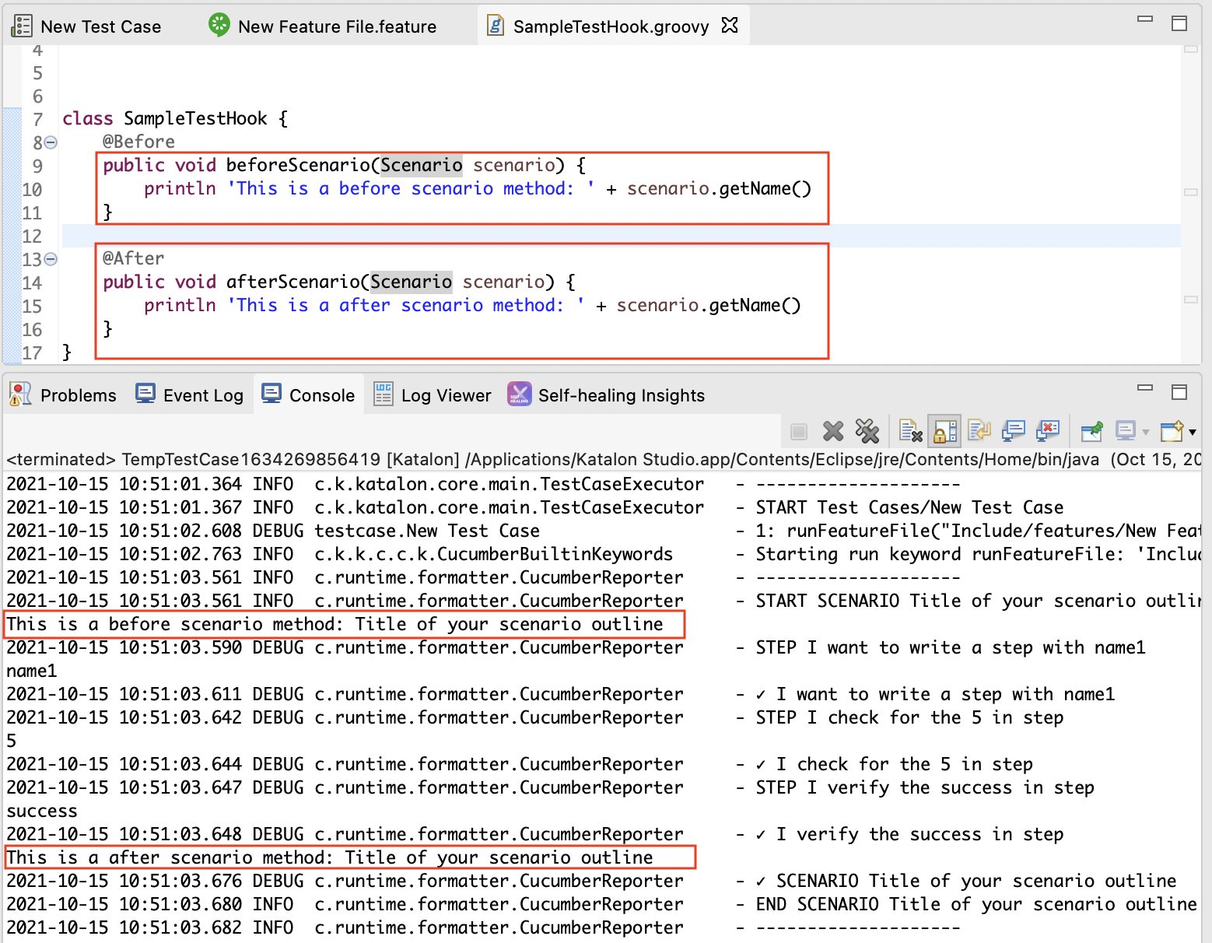Switch to the New Test Case tab

click(100, 26)
